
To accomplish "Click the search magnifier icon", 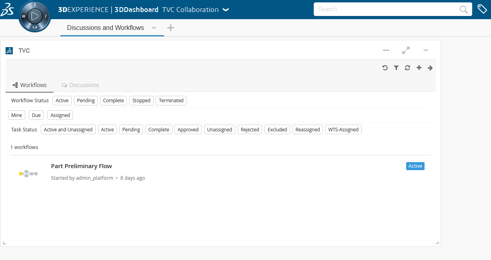I will tap(463, 10).
